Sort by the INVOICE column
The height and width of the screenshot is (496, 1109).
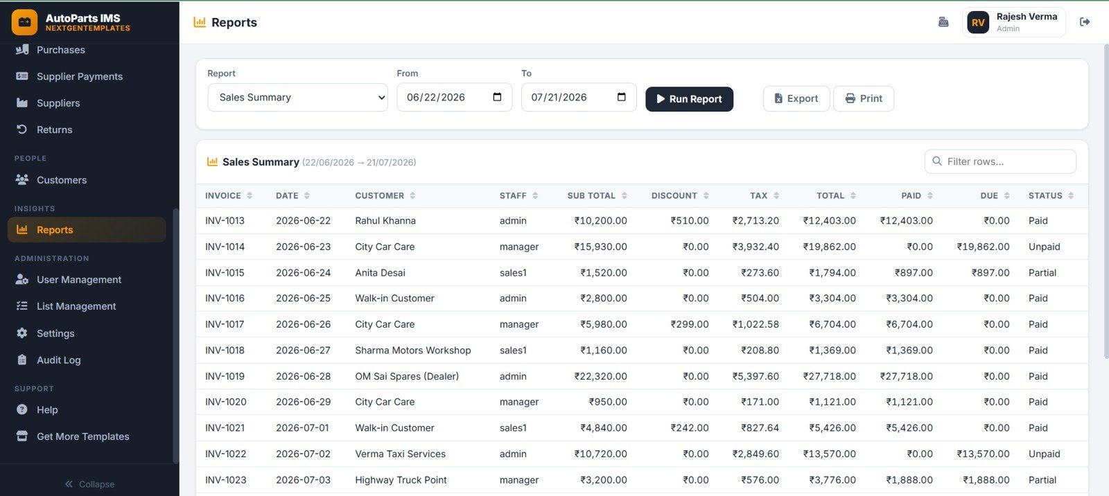pyautogui.click(x=229, y=196)
